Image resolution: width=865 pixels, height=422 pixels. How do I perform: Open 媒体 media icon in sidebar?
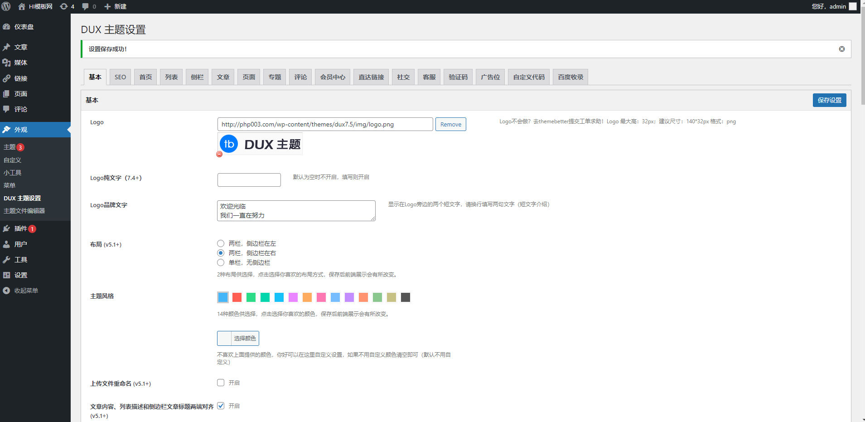[x=6, y=63]
